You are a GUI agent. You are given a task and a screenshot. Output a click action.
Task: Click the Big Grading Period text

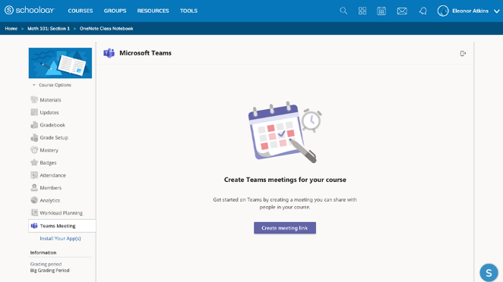pos(49,271)
